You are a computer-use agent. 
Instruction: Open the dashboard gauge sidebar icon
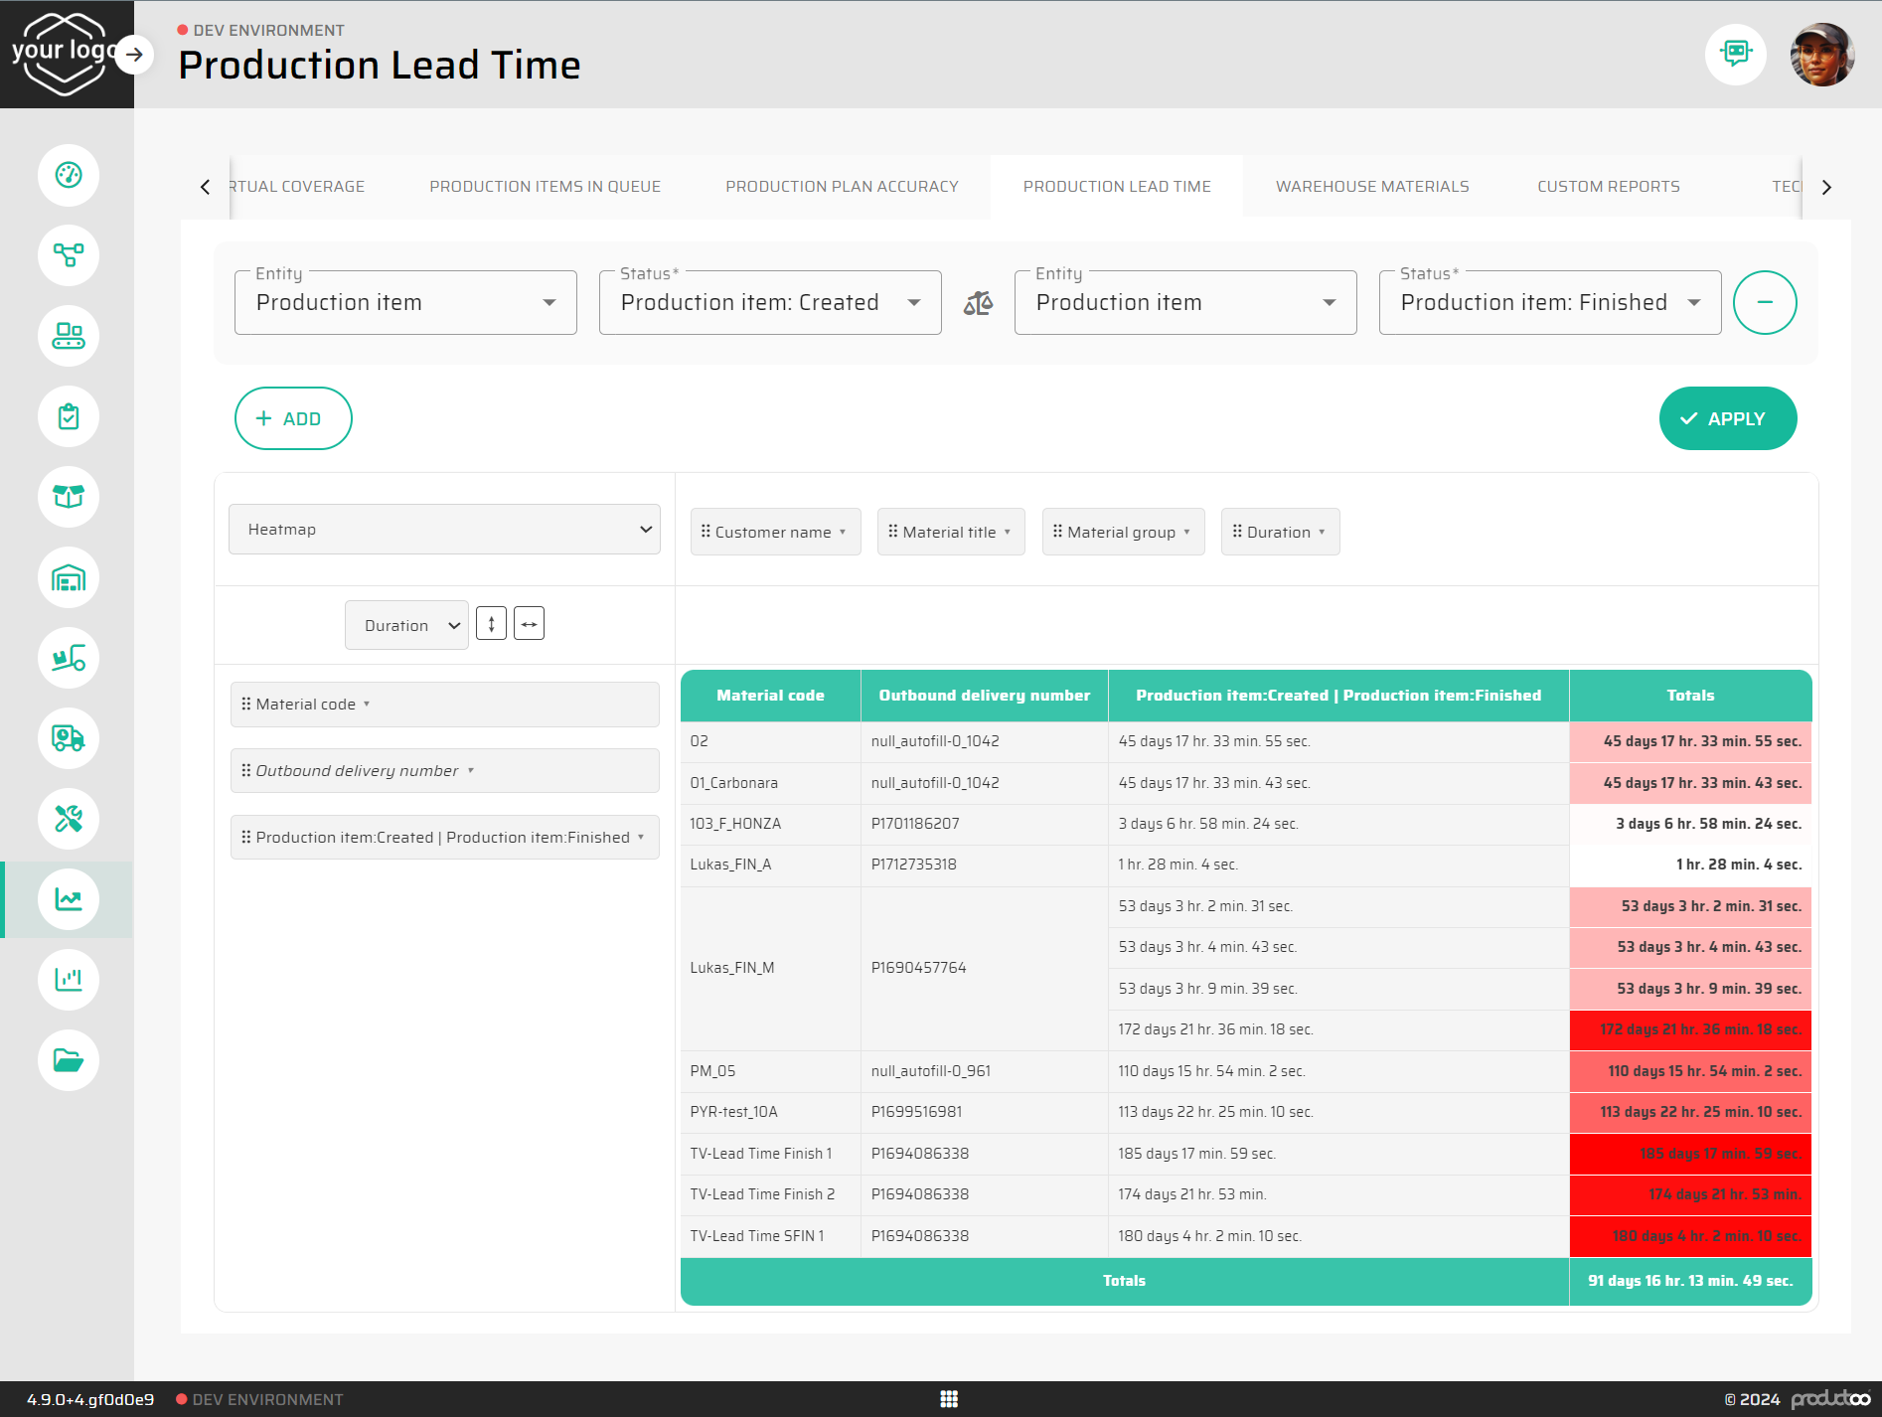(x=68, y=176)
